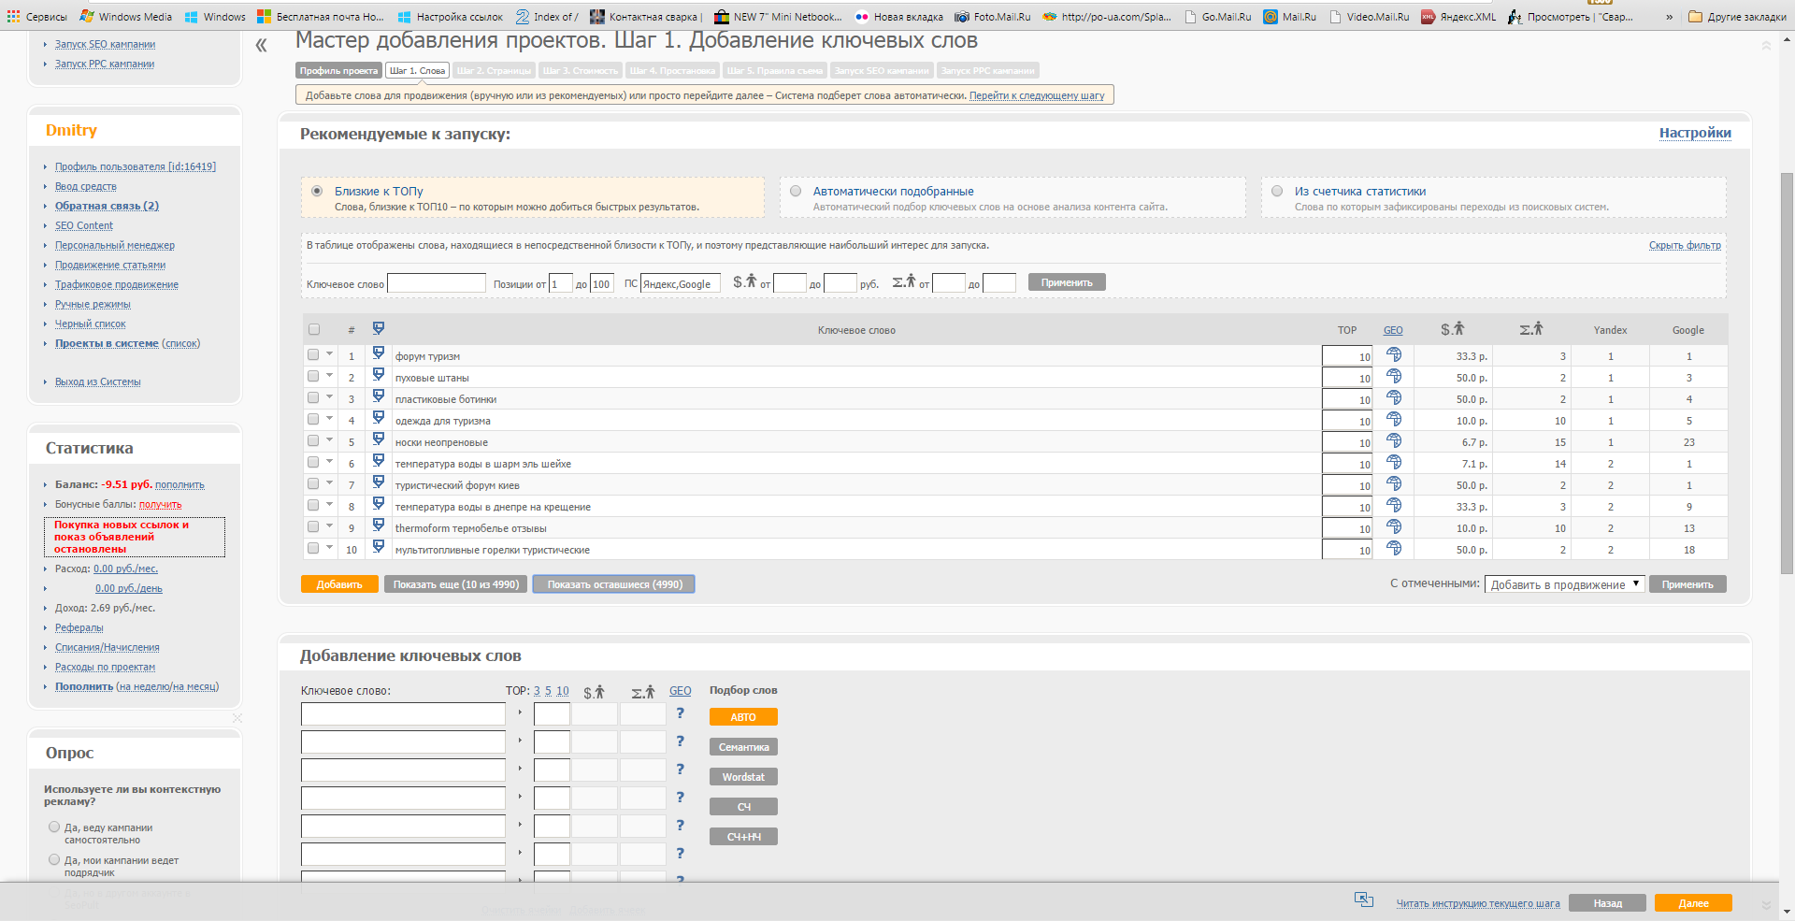Click the orange Добавить button
The image size is (1795, 921).
click(x=339, y=584)
